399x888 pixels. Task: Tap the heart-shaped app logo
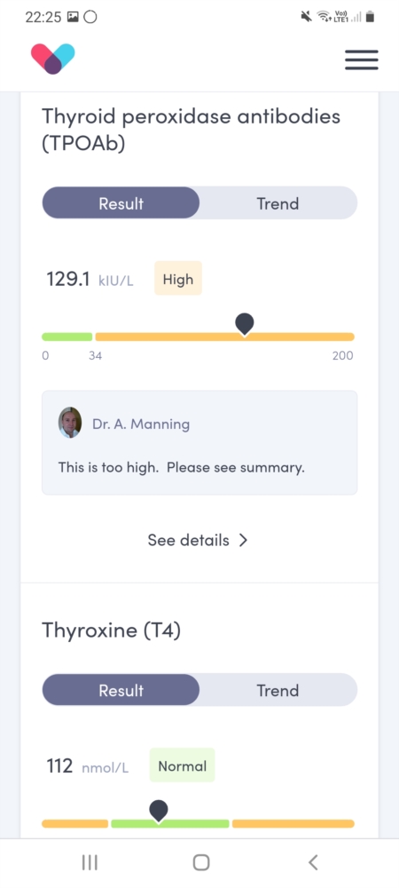pyautogui.click(x=52, y=59)
